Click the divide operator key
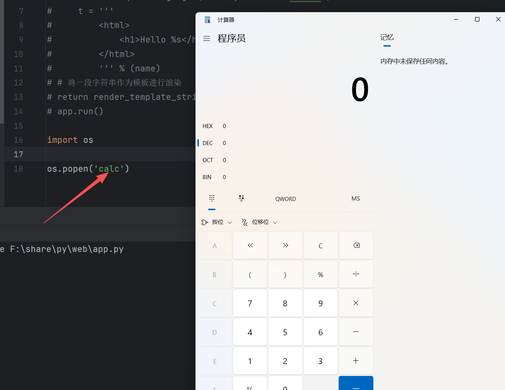Image resolution: width=505 pixels, height=390 pixels. click(356, 274)
